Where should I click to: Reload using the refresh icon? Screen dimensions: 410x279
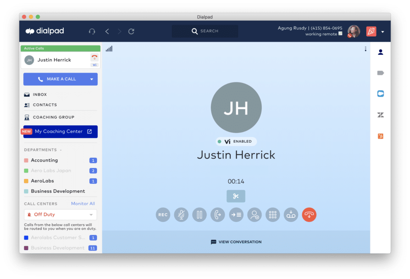point(131,31)
